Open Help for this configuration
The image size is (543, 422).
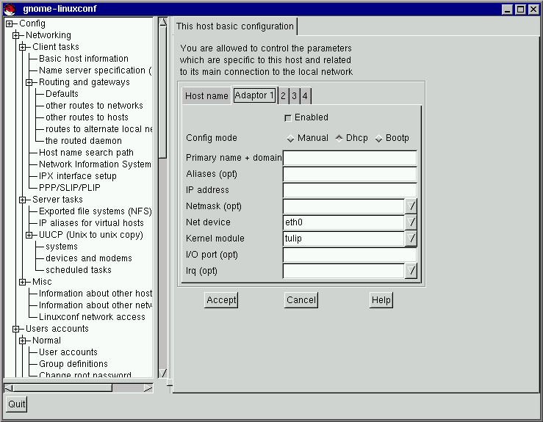click(381, 299)
